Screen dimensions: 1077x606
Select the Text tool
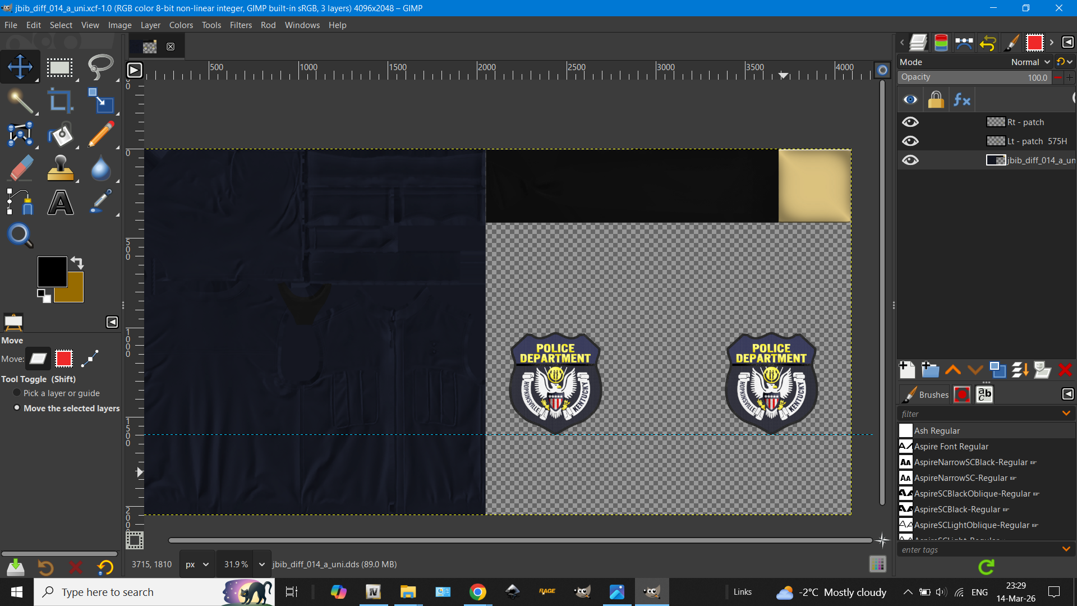(60, 203)
